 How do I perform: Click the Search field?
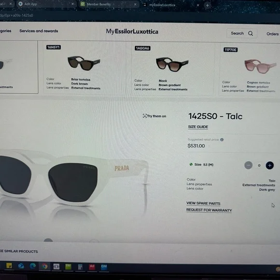tap(241, 33)
